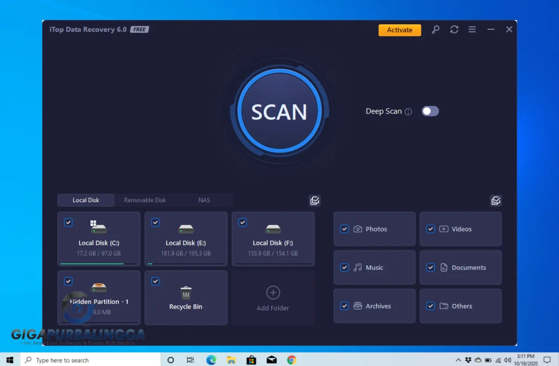The width and height of the screenshot is (559, 366).
Task: Click the Local Disk (E:) drive icon
Action: [x=186, y=229]
